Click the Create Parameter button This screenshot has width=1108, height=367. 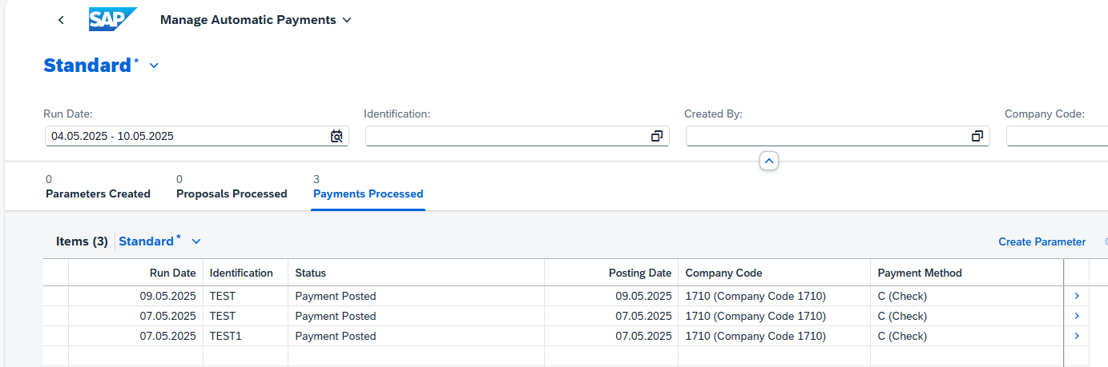[1042, 241]
